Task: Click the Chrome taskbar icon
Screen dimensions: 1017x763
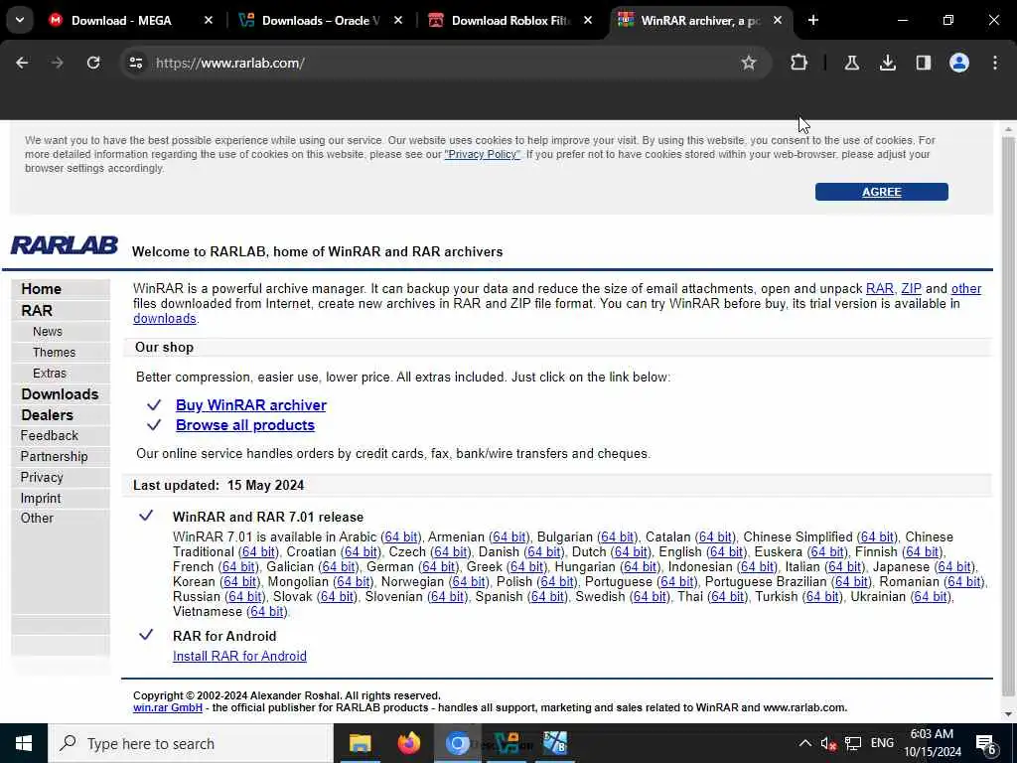Action: tap(457, 743)
